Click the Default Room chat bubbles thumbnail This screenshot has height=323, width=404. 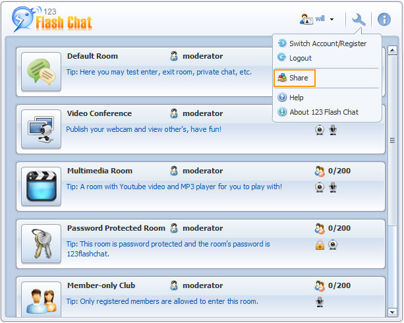click(42, 71)
